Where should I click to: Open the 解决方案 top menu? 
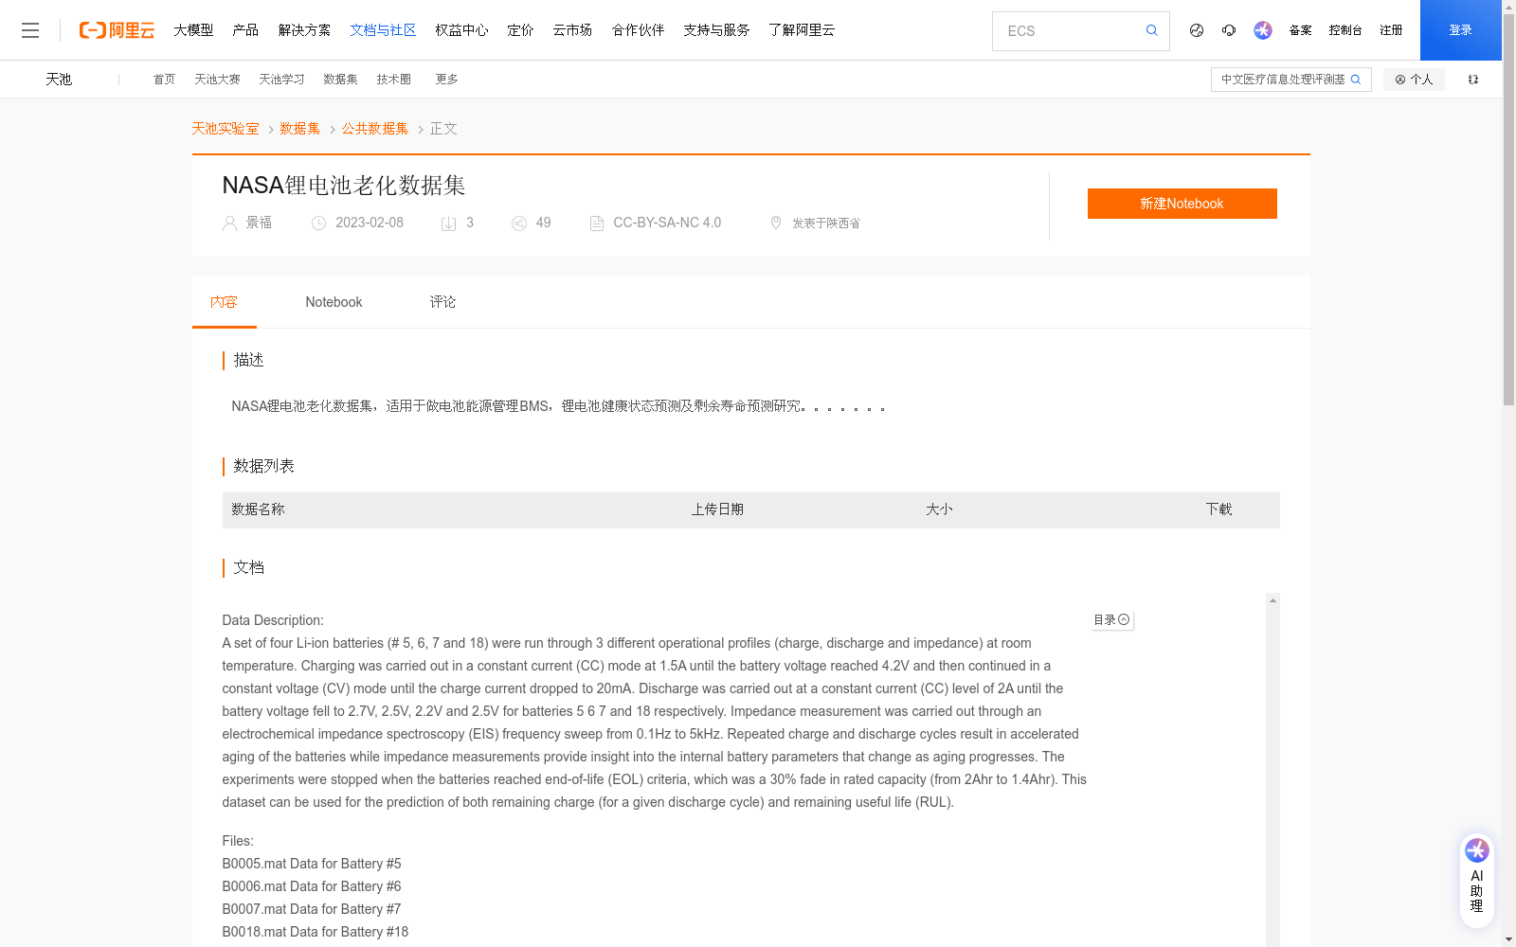304,30
